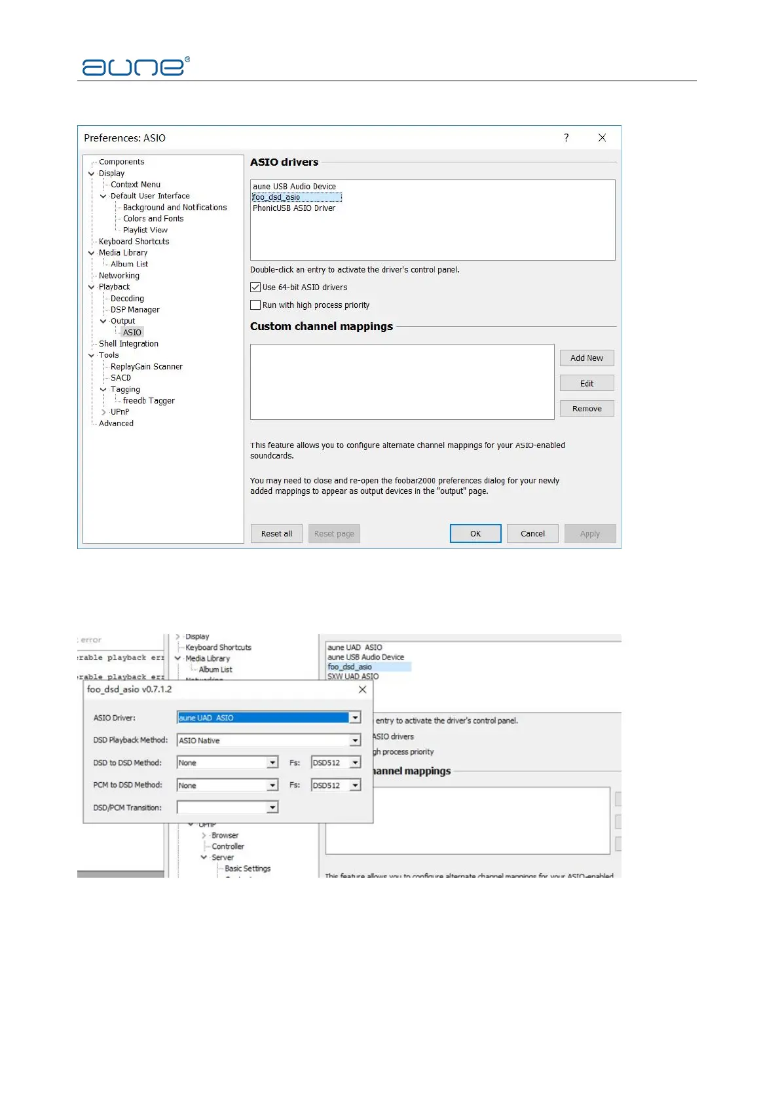
Task: Select Playlist View tree item
Action: (x=145, y=230)
